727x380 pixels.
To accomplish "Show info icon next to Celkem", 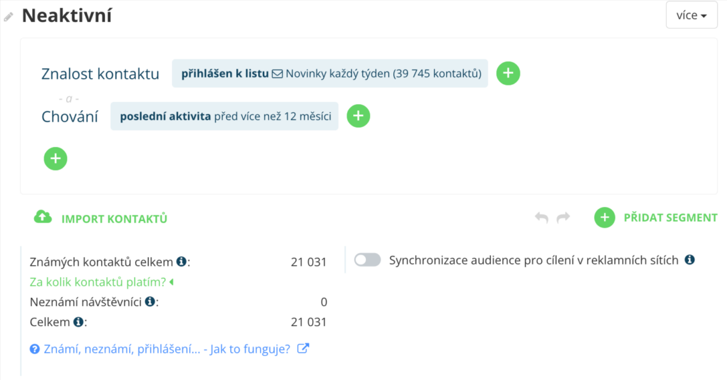I will 78,322.
